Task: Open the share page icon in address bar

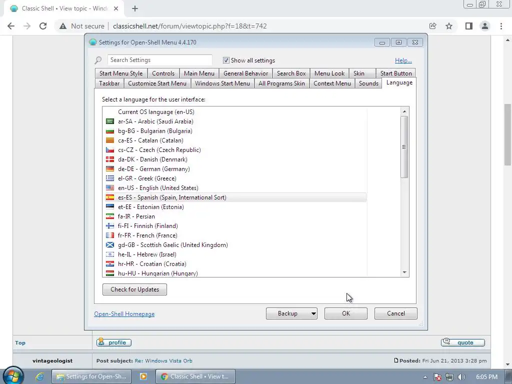Action: (x=433, y=26)
